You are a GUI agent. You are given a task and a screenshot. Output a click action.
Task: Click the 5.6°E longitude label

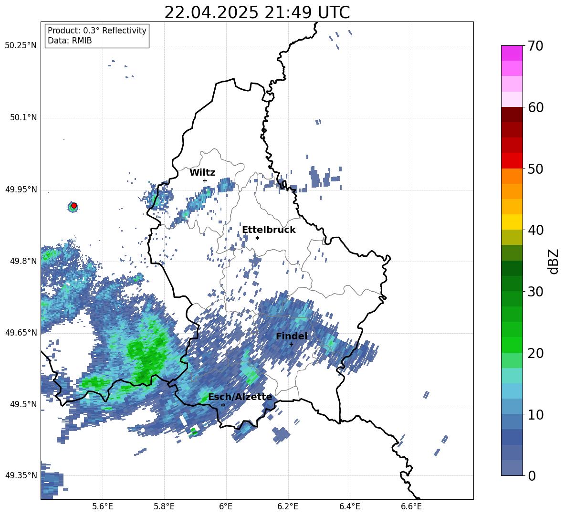[x=103, y=506]
